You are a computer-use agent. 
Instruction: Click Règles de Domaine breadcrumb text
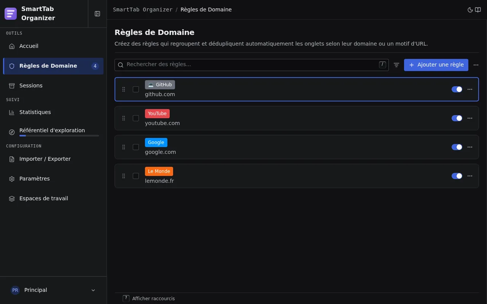pos(206,10)
